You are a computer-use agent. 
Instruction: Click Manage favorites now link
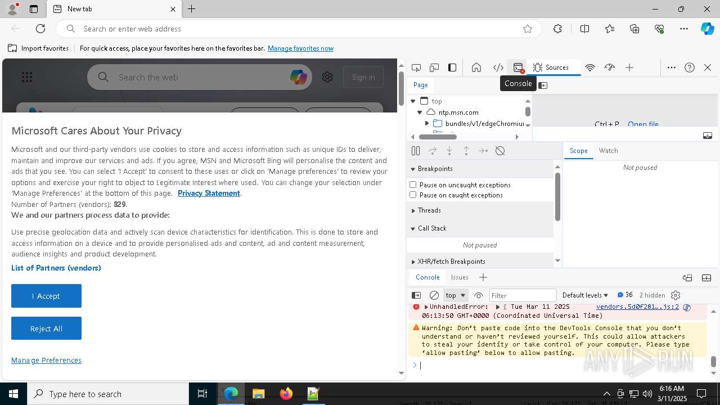tap(300, 48)
